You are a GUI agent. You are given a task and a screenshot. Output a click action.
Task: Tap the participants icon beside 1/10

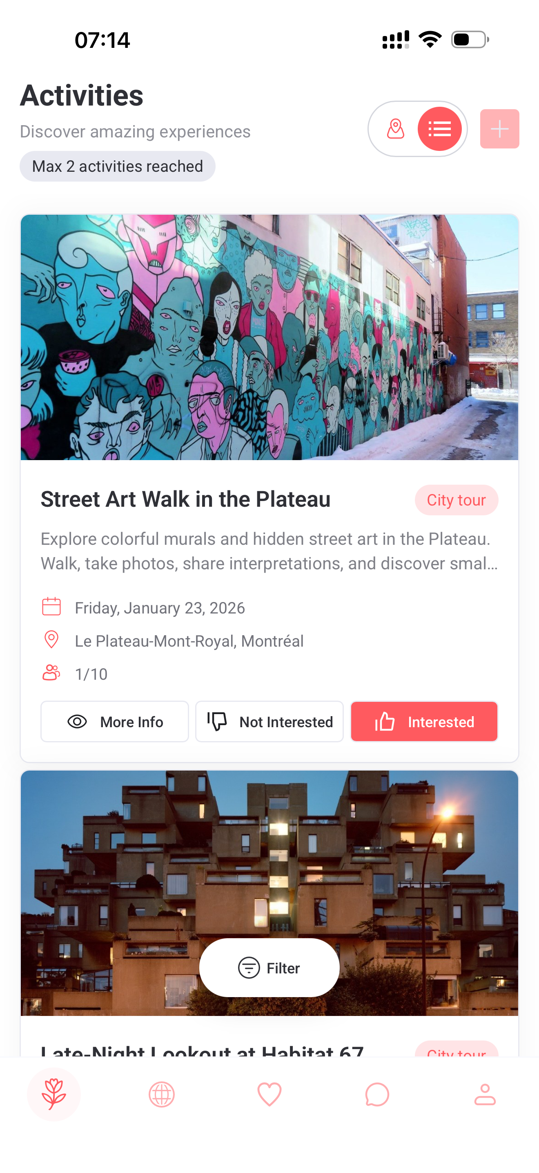click(x=51, y=673)
